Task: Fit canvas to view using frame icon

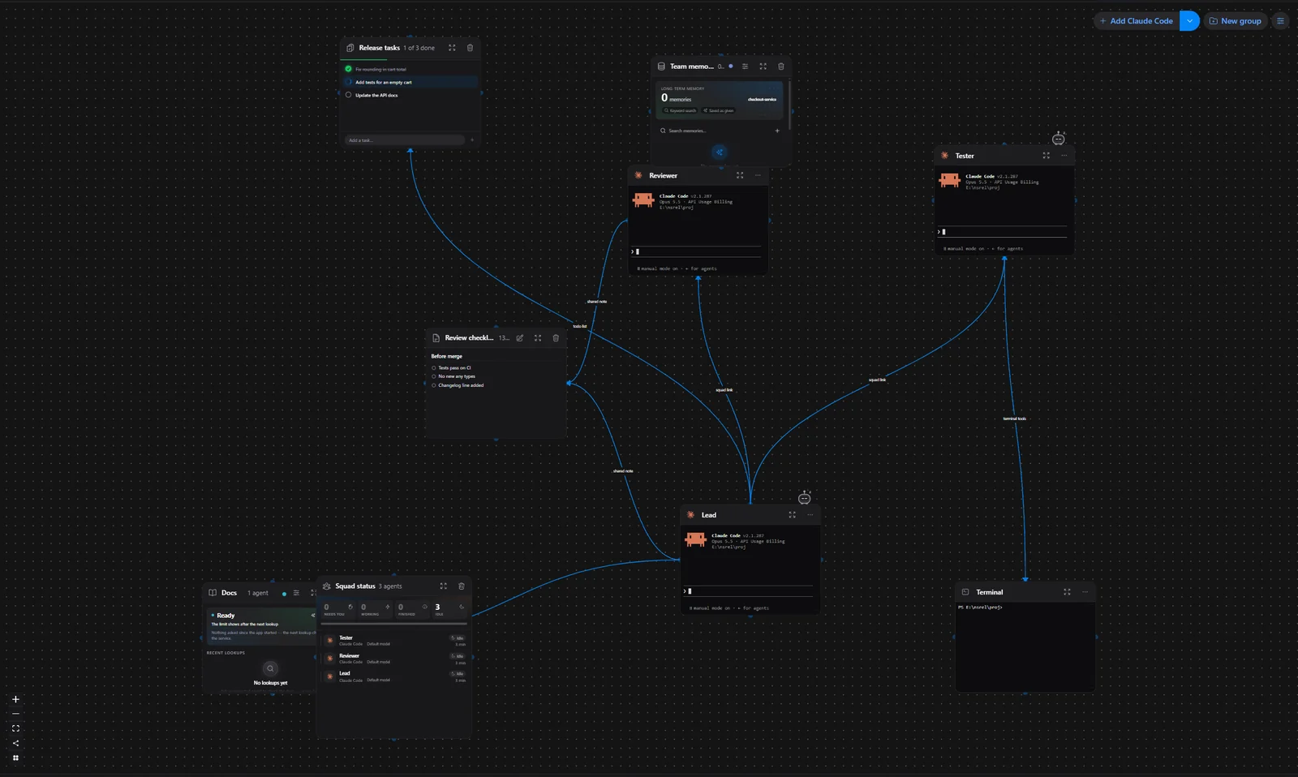Action: coord(15,728)
